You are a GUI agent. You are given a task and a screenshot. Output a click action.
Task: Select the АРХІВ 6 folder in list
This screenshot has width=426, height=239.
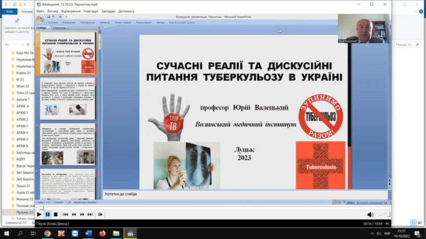pyautogui.click(x=22, y=106)
